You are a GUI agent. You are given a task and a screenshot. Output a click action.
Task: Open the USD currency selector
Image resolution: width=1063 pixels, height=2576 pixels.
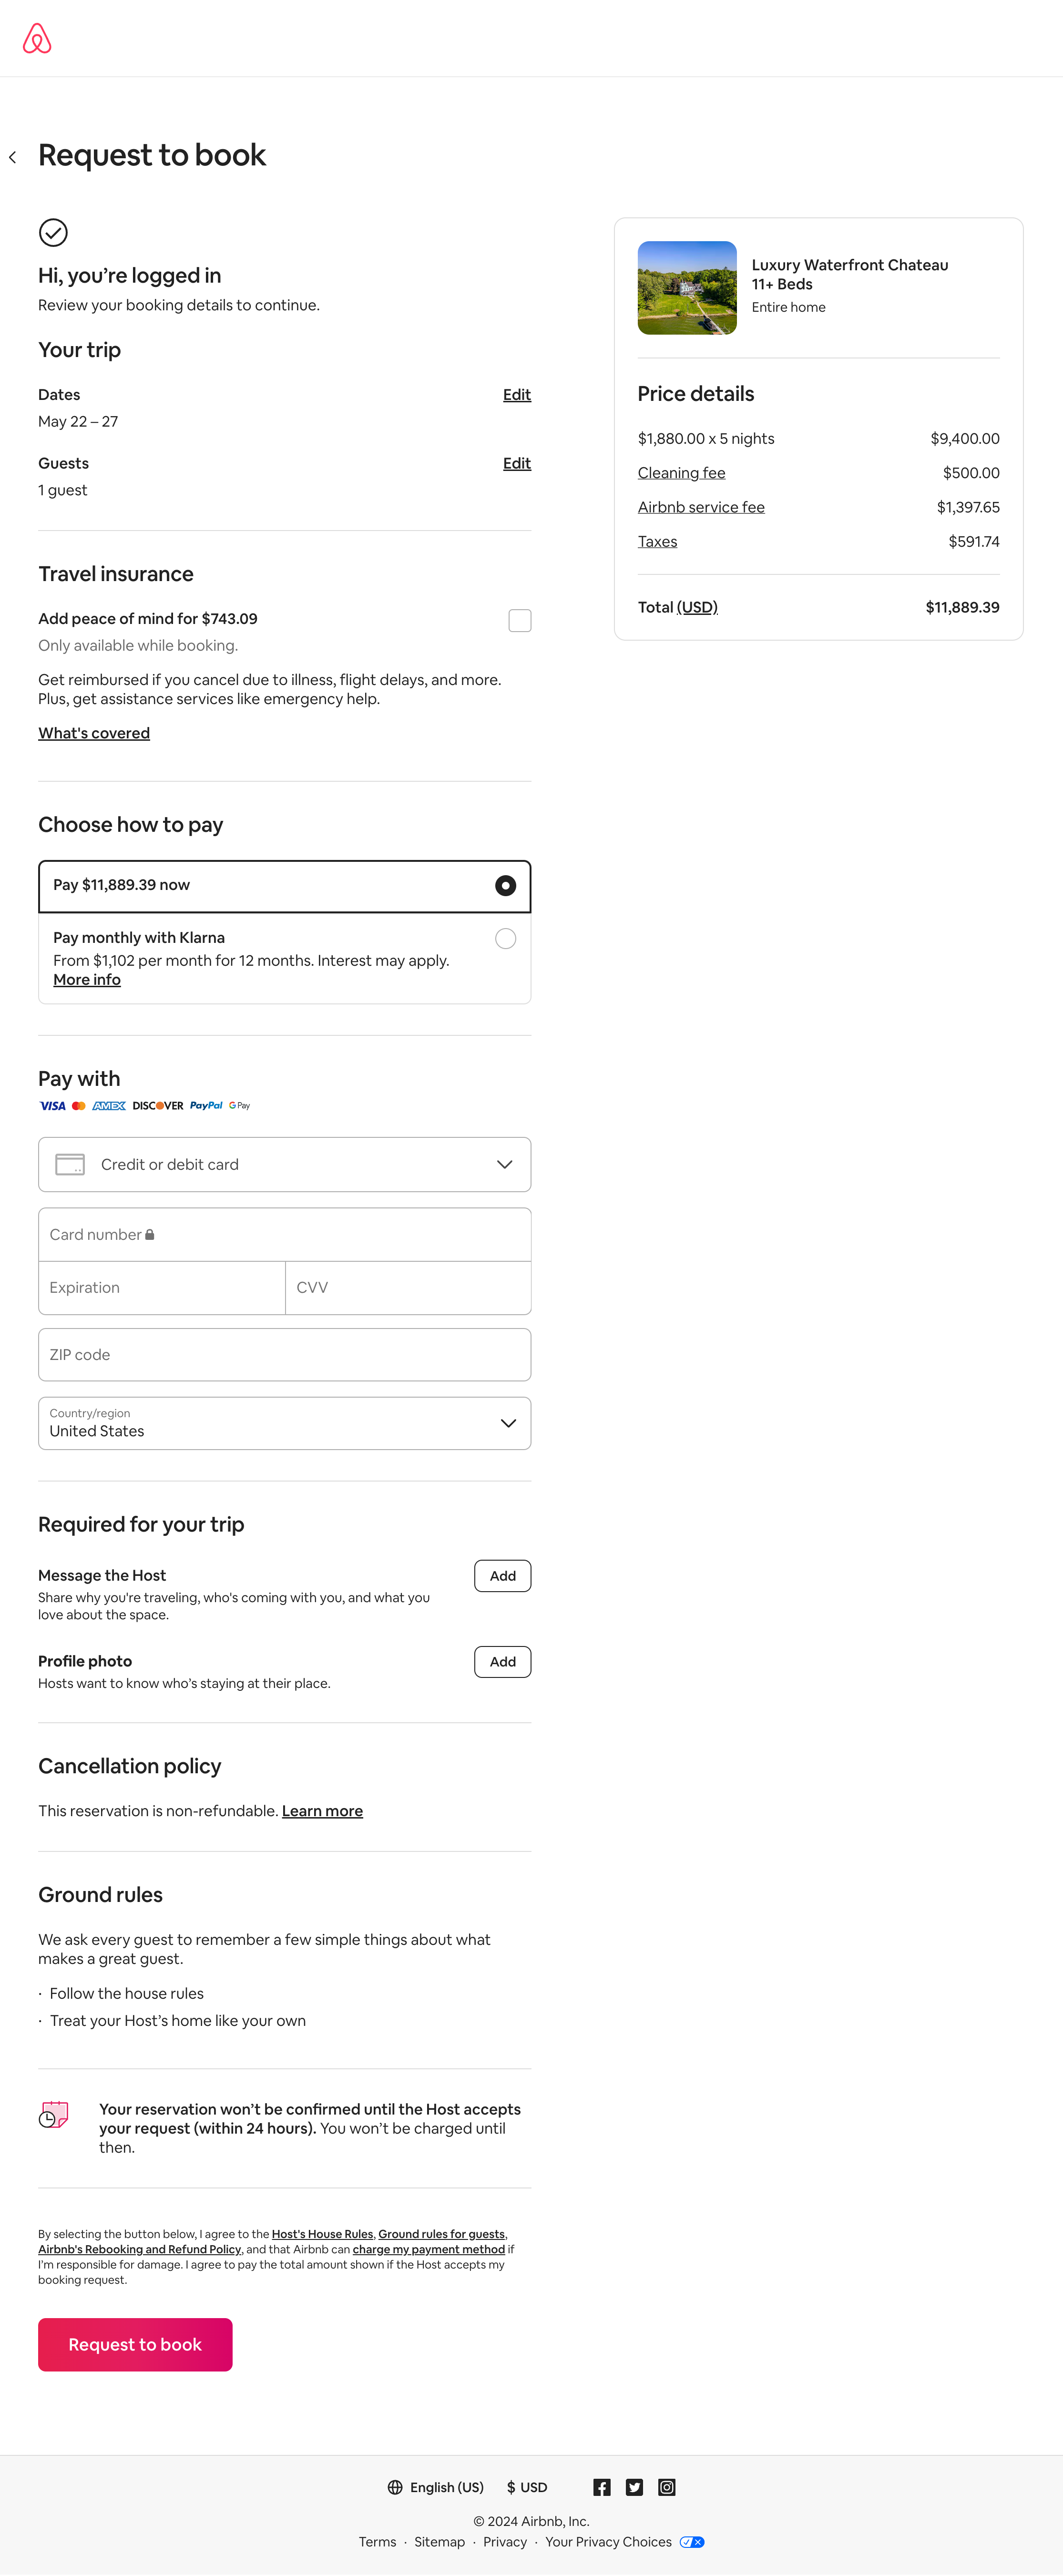click(527, 2487)
